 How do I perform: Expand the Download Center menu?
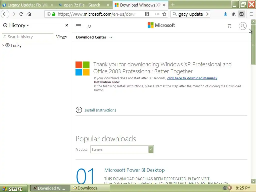pos(94,37)
